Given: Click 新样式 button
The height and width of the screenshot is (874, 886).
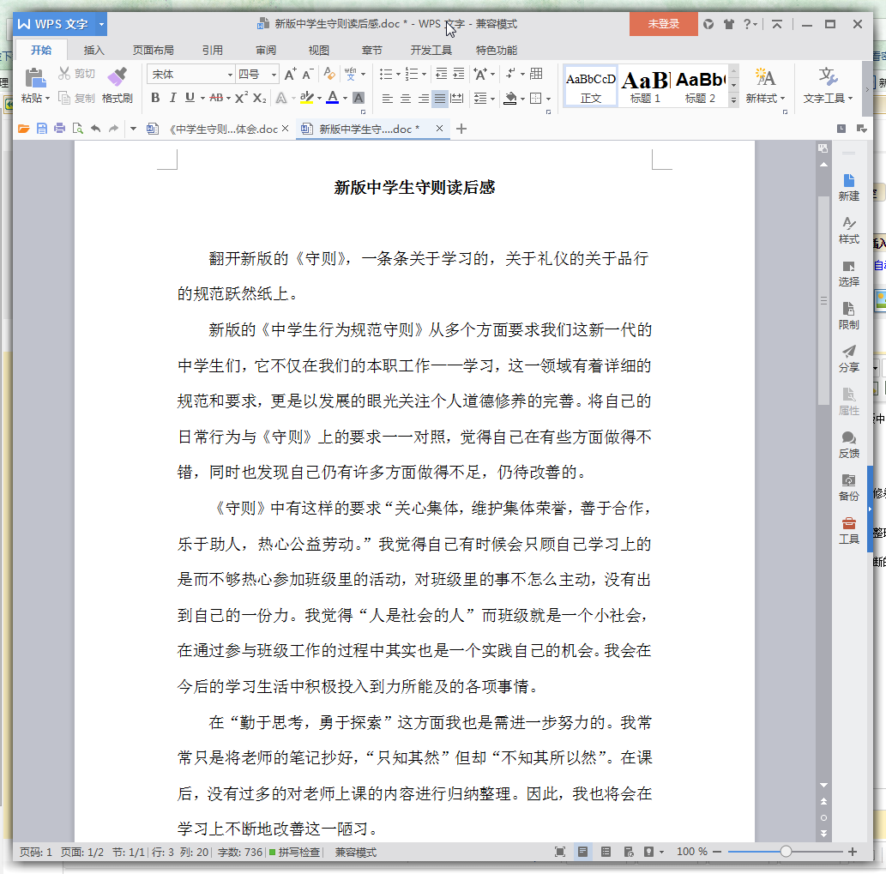Looking at the screenshot, I should tap(765, 86).
